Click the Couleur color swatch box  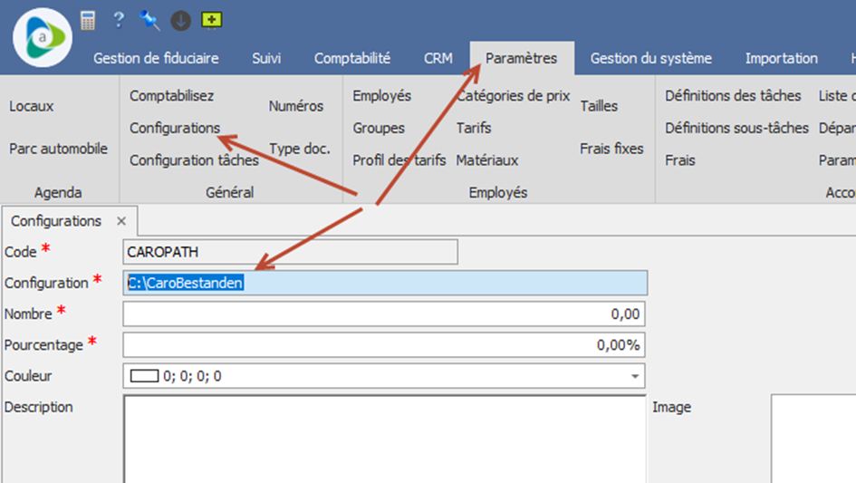click(x=144, y=376)
